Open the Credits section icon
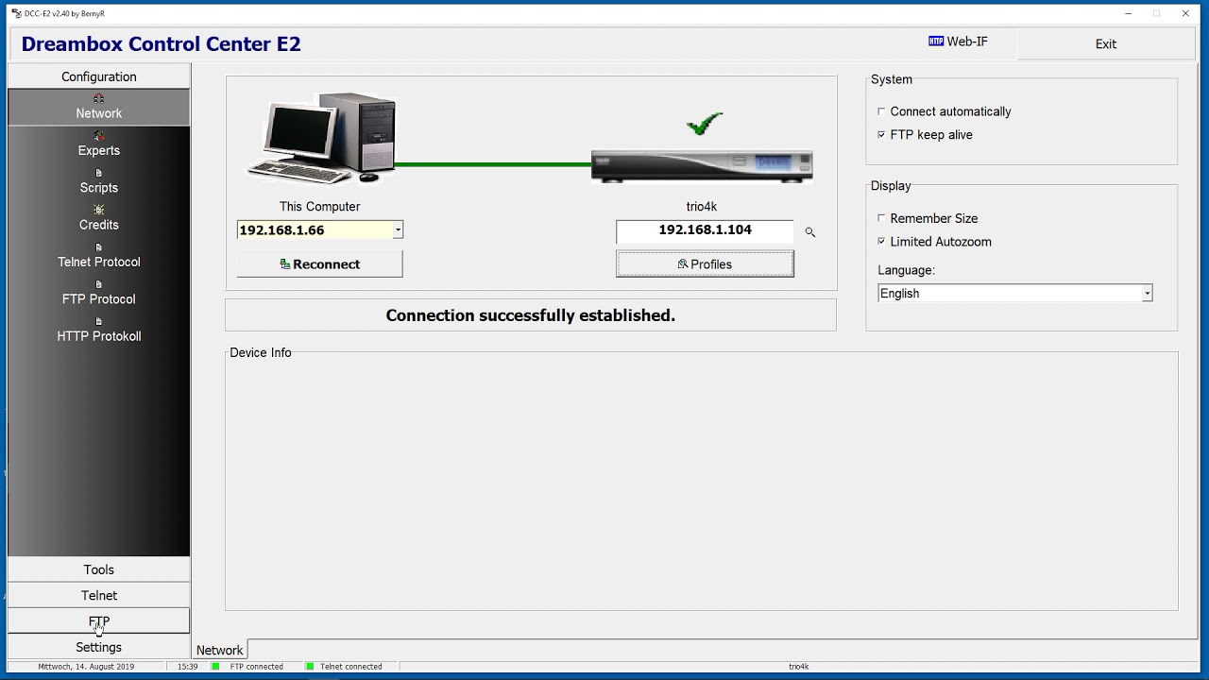 point(98,210)
